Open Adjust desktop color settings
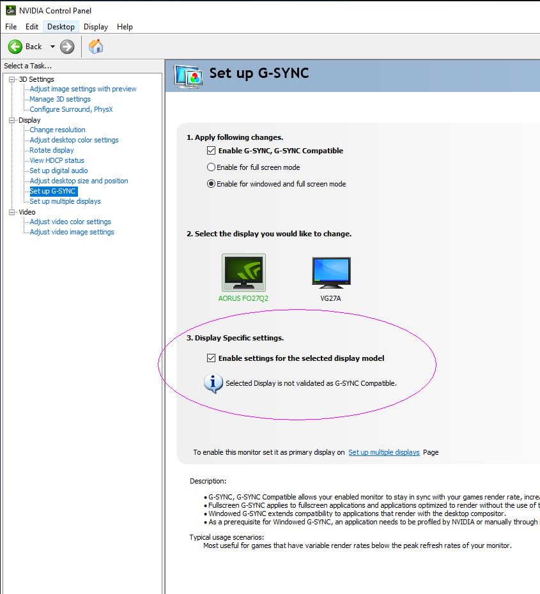The width and height of the screenshot is (540, 594). click(74, 140)
